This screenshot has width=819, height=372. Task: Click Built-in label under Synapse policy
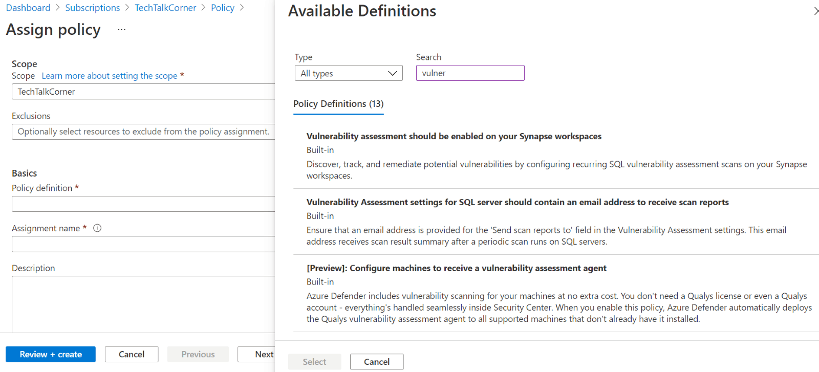(320, 150)
